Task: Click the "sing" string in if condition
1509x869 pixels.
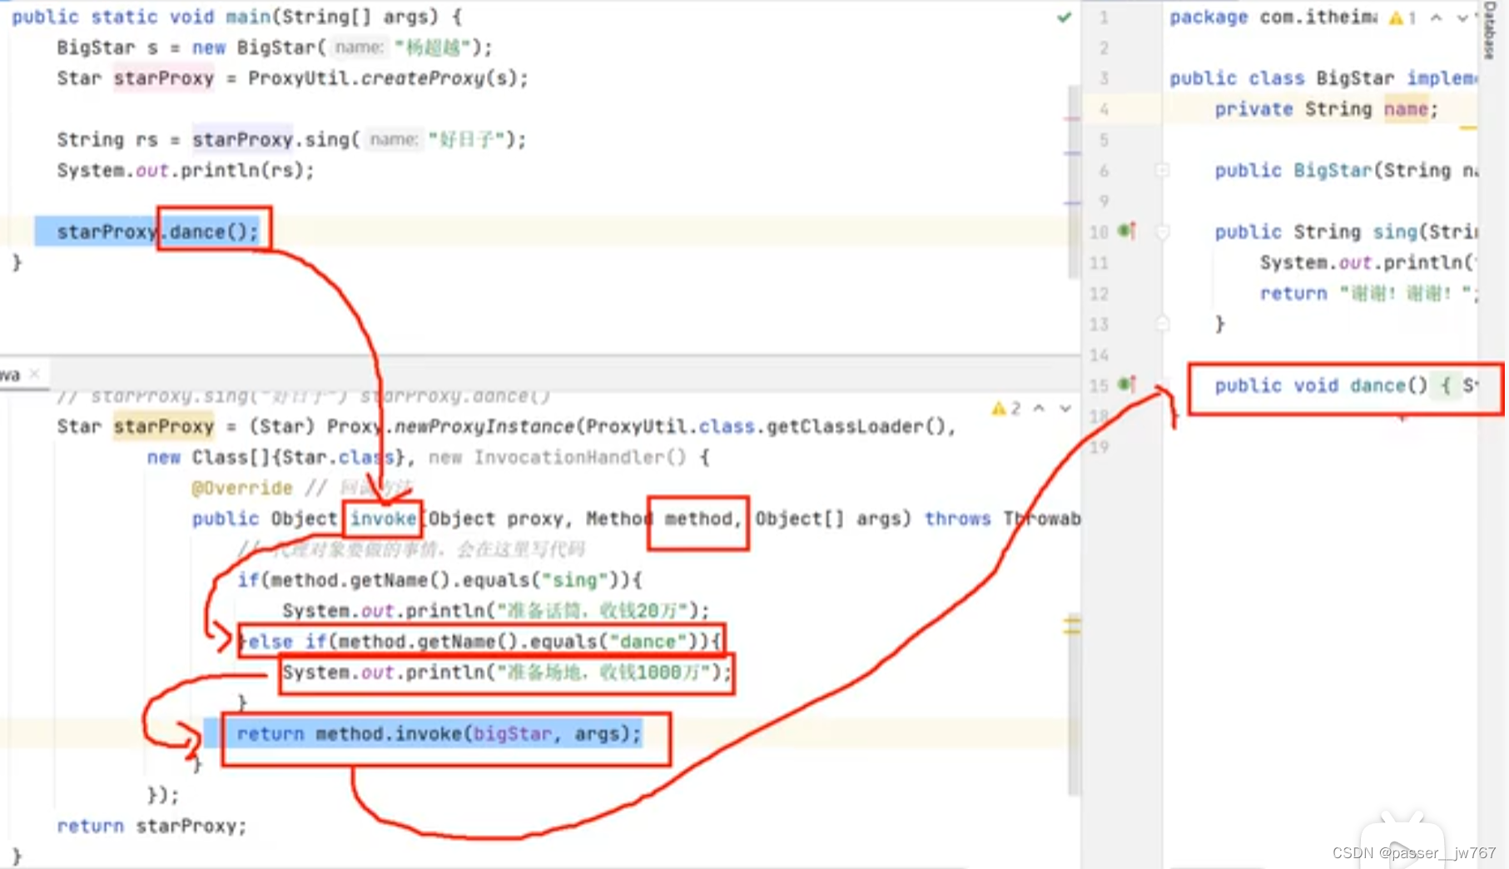Action: point(575,580)
